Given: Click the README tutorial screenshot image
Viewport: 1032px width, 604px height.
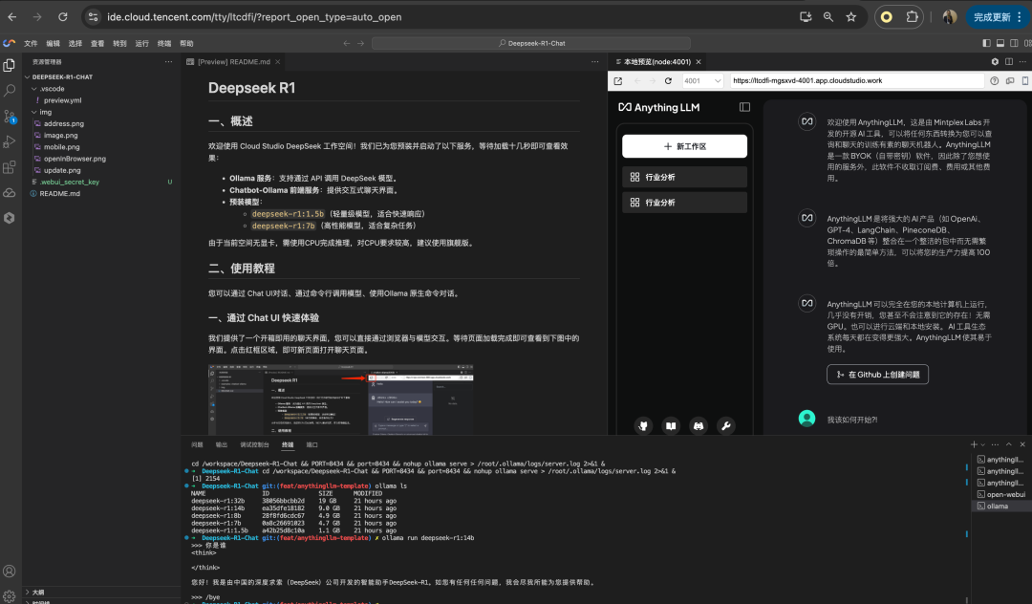Looking at the screenshot, I should point(341,399).
